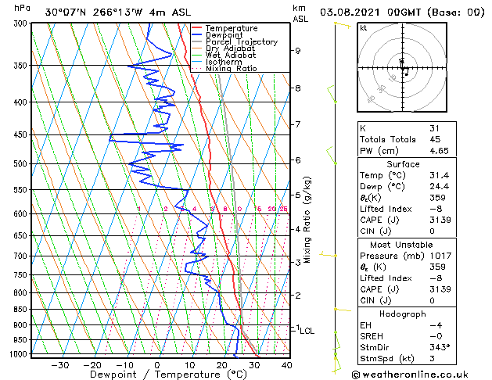Click the surface Dewp value 24.4

click(440, 187)
